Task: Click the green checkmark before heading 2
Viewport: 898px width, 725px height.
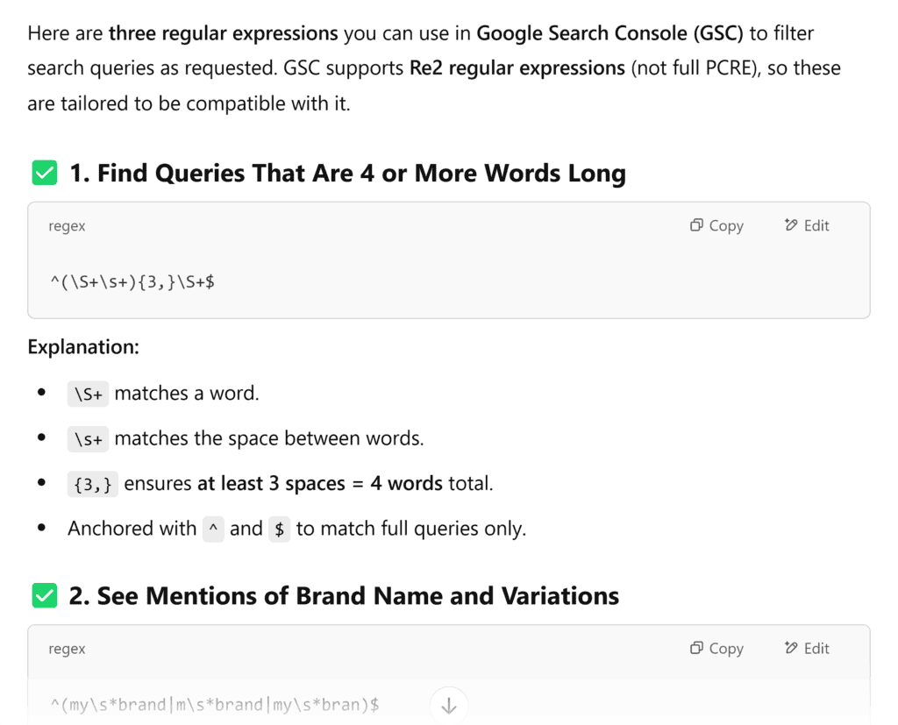Action: pyautogui.click(x=44, y=595)
